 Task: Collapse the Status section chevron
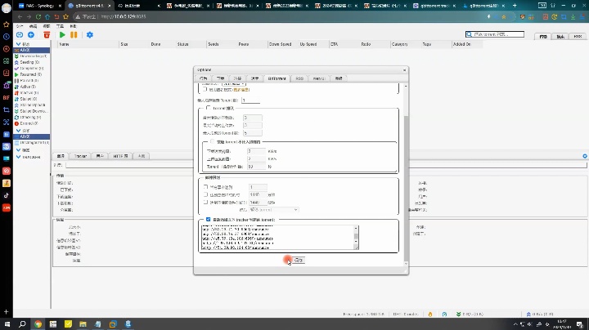coord(18,44)
